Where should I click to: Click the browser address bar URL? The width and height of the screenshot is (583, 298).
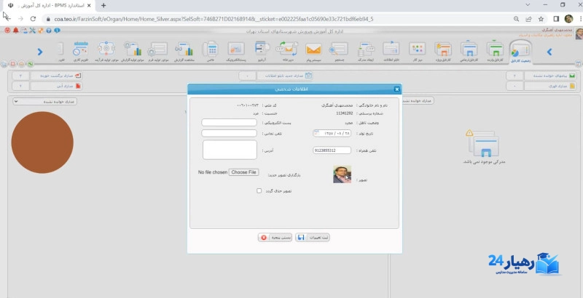(214, 19)
